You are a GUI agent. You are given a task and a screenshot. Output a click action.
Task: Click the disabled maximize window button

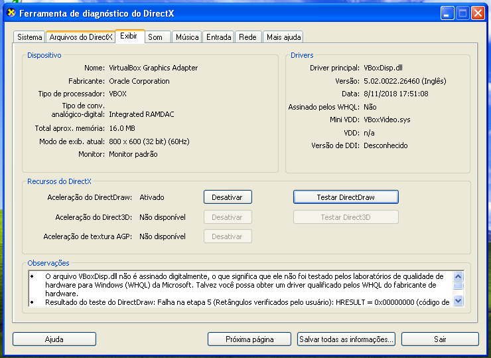tap(462, 13)
